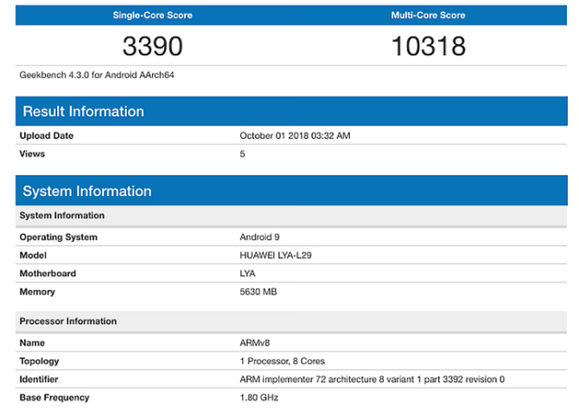Select the 1.80 GHz base frequency value
Screen dimensions: 579x417
tap(259, 397)
